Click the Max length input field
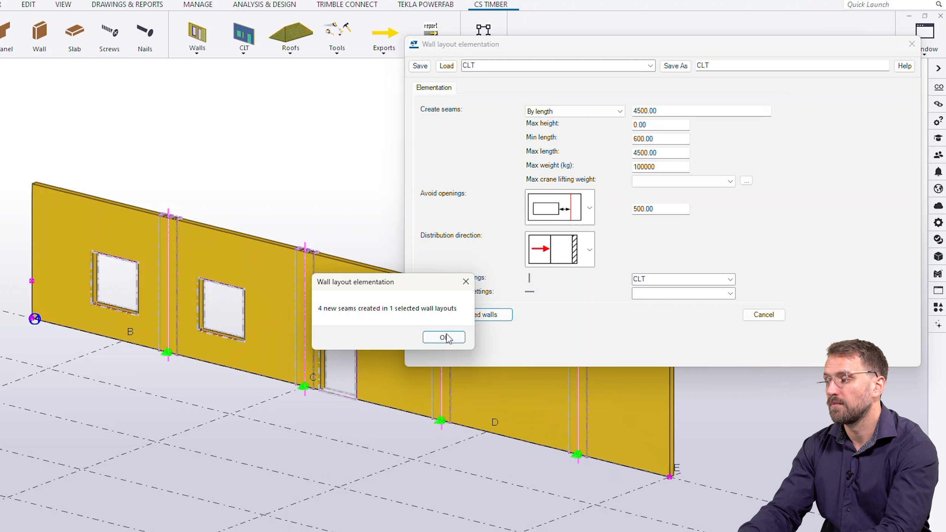This screenshot has width=946, height=532. (x=660, y=153)
